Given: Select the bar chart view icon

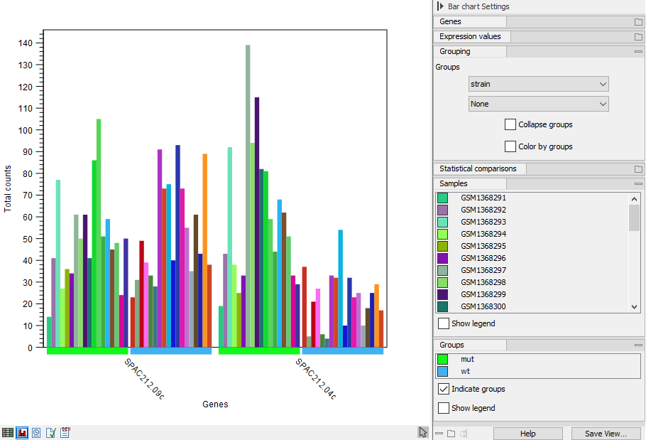Looking at the screenshot, I should [22, 432].
